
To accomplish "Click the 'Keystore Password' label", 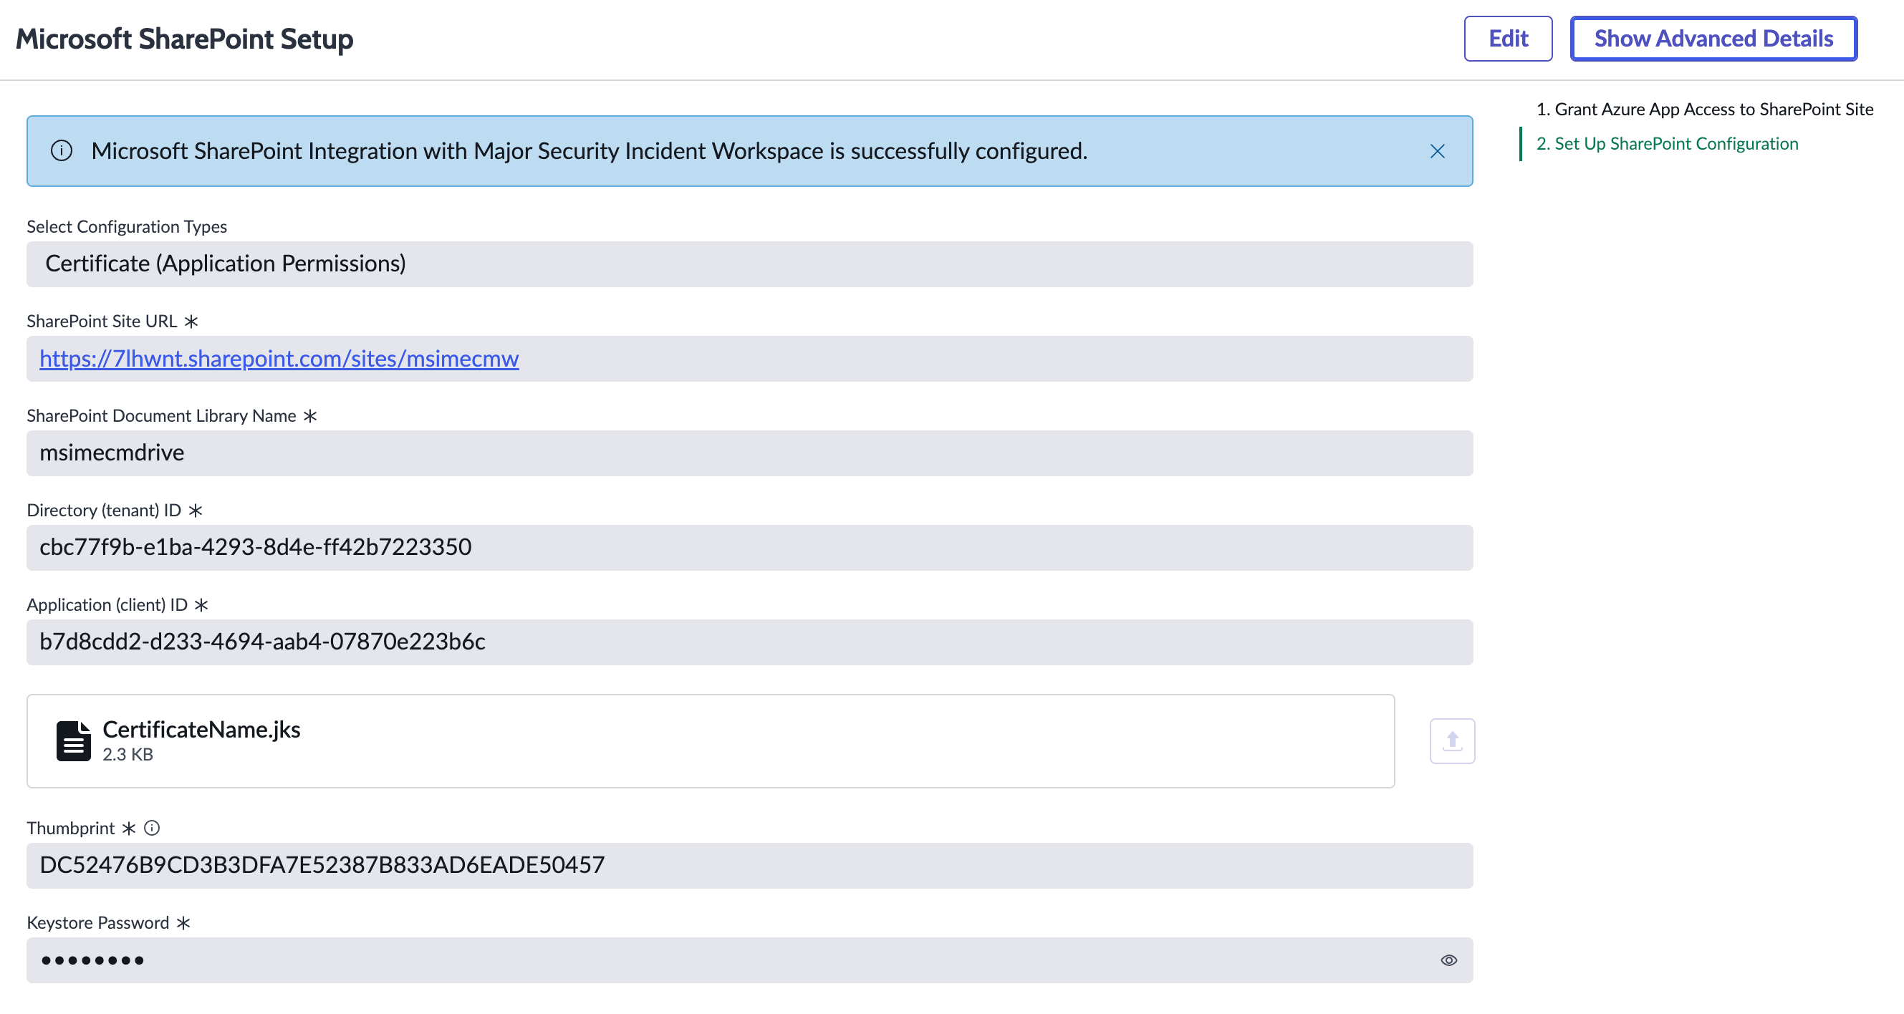I will click(x=97, y=923).
